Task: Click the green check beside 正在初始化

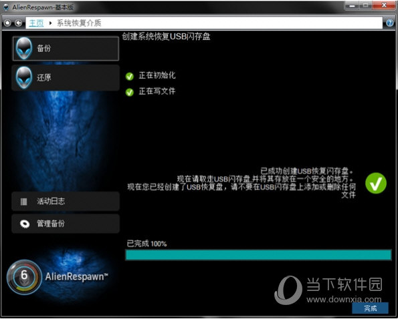Action: [x=130, y=76]
